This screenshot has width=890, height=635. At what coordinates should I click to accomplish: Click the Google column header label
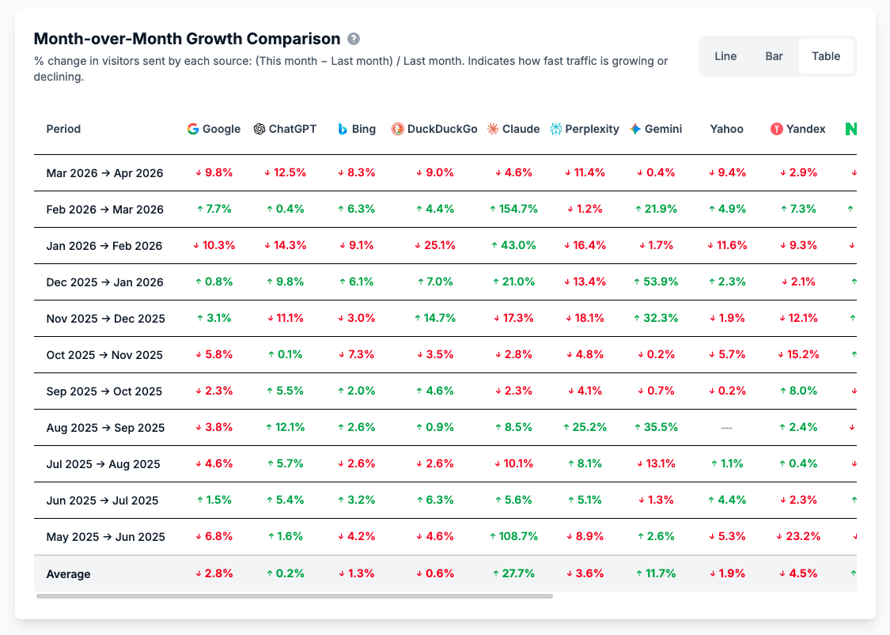click(222, 129)
